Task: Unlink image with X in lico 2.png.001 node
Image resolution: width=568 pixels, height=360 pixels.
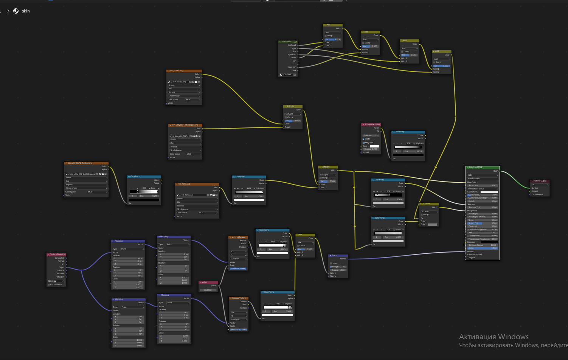Action: pos(217,195)
